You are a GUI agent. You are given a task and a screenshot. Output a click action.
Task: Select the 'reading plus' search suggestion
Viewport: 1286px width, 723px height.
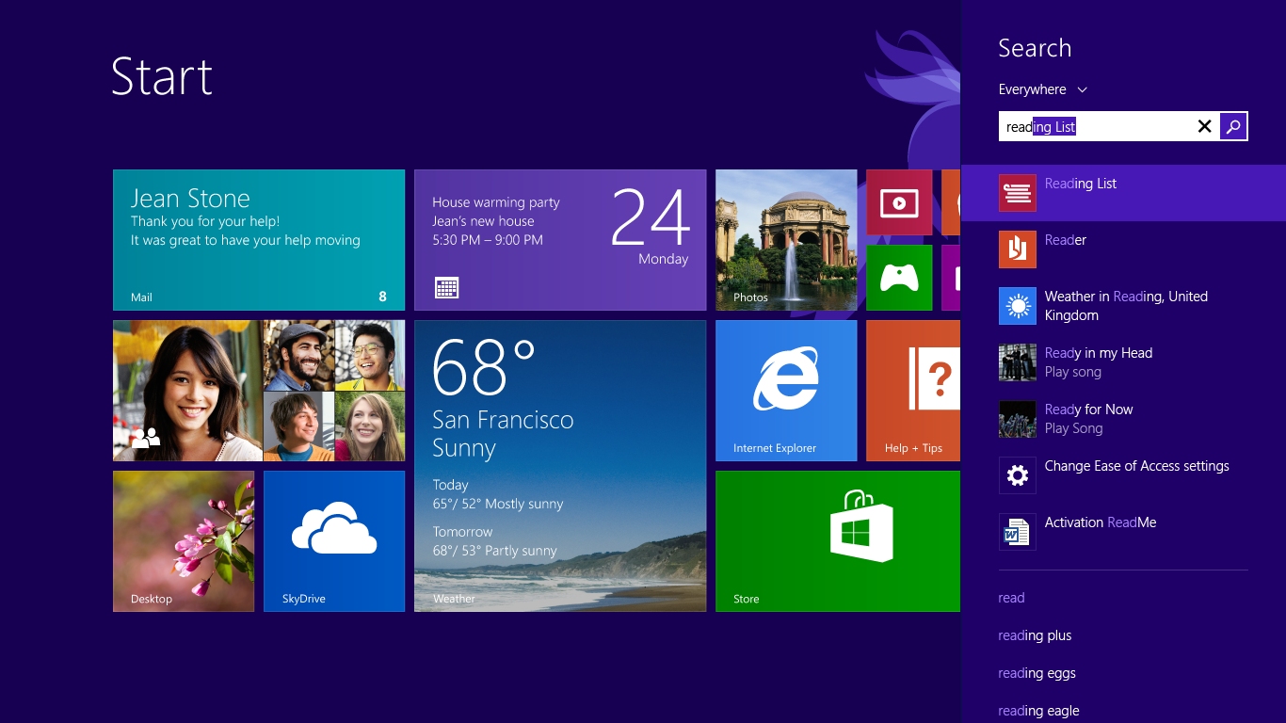pos(1035,635)
